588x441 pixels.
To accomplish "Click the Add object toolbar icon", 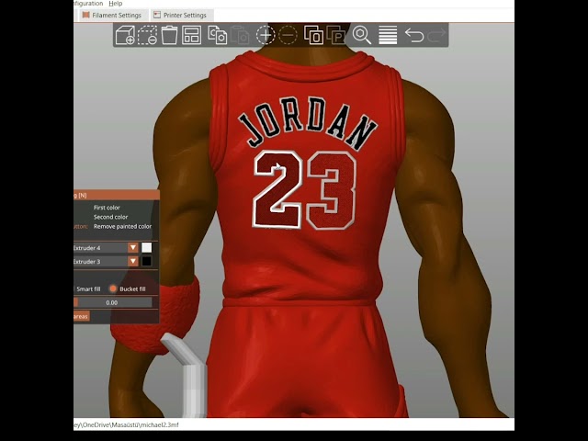I will click(x=125, y=35).
